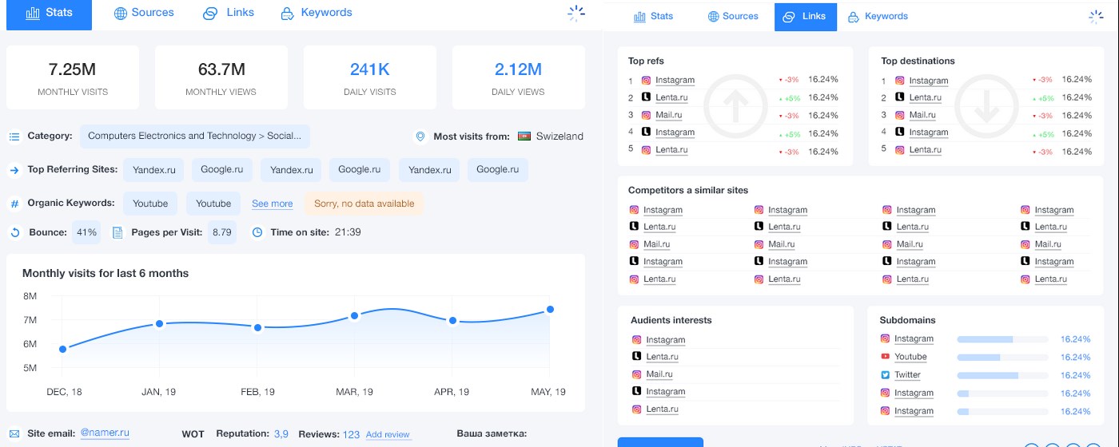Open the @namer.ru site email link

(105, 433)
